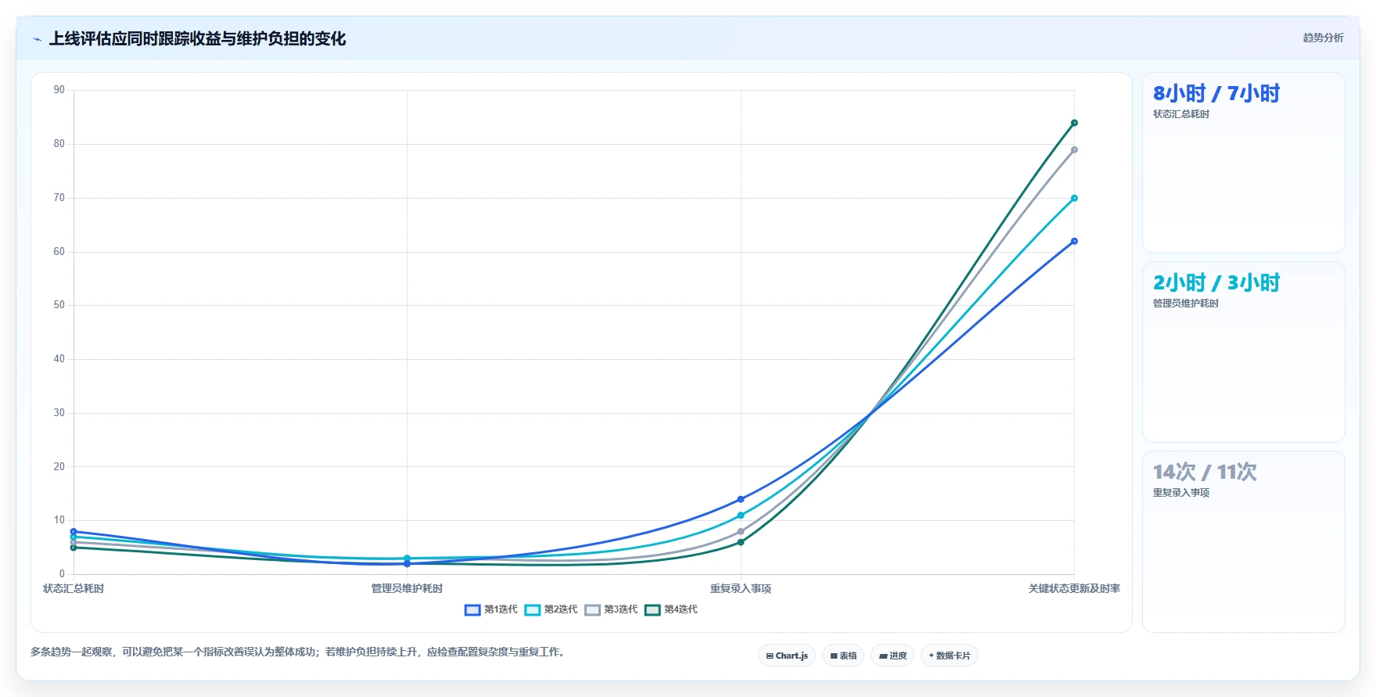Click the 第2迭代 point at 重复录入事项
1376x697 pixels.
coord(741,516)
